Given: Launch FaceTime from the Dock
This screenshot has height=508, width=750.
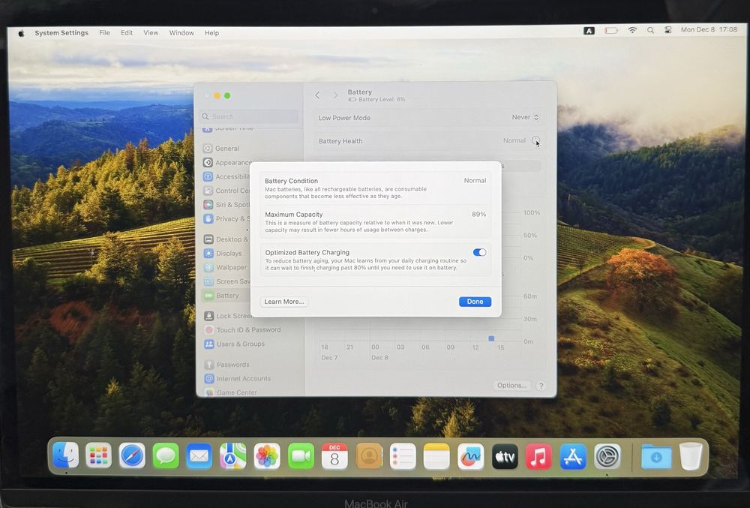Looking at the screenshot, I should coord(301,456).
